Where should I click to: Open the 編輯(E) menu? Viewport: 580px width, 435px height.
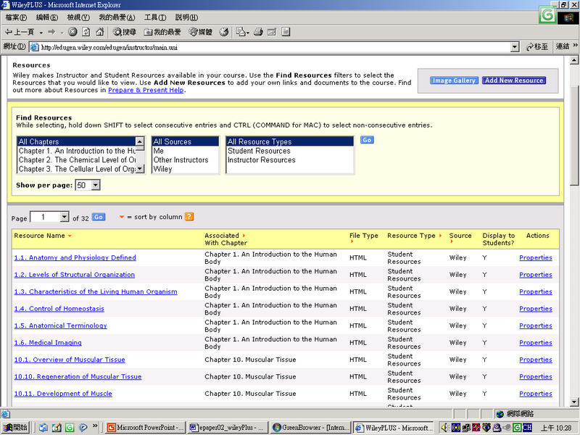coord(47,17)
